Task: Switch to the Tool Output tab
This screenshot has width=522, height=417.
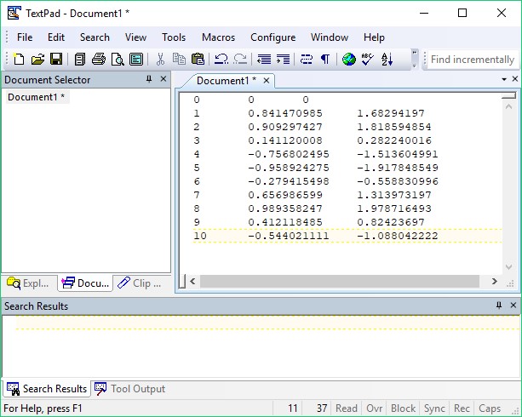Action: 129,389
